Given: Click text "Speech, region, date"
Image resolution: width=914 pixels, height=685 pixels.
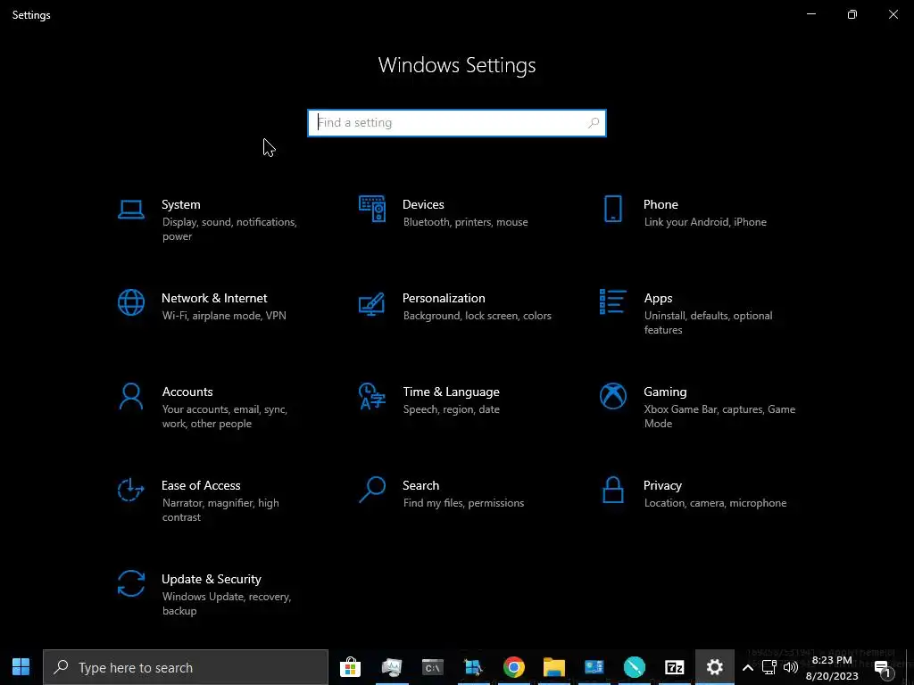Looking at the screenshot, I should [451, 409].
